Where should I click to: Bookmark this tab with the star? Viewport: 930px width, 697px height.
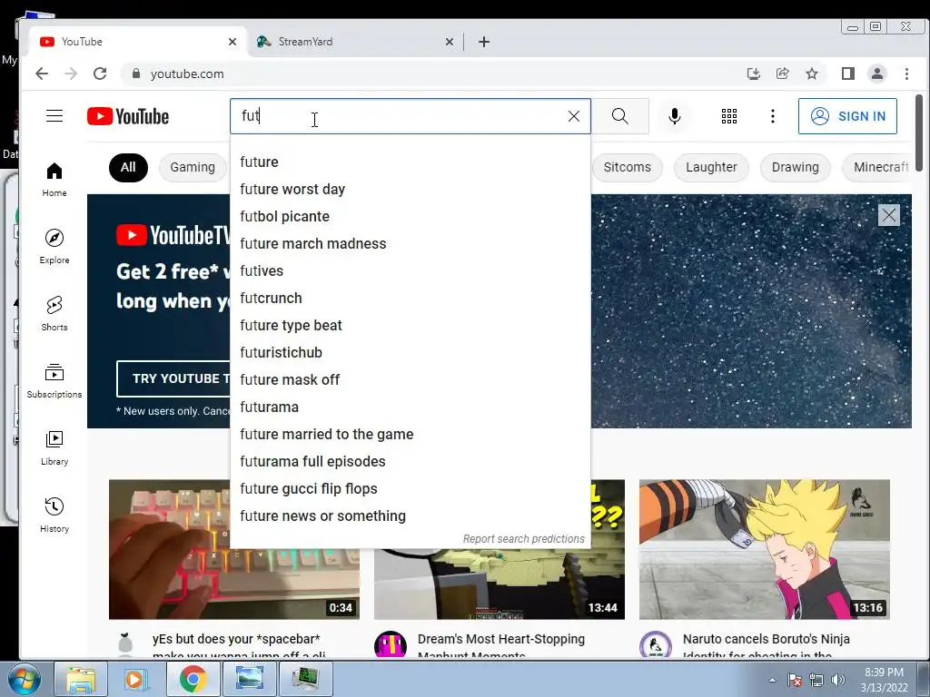click(811, 74)
